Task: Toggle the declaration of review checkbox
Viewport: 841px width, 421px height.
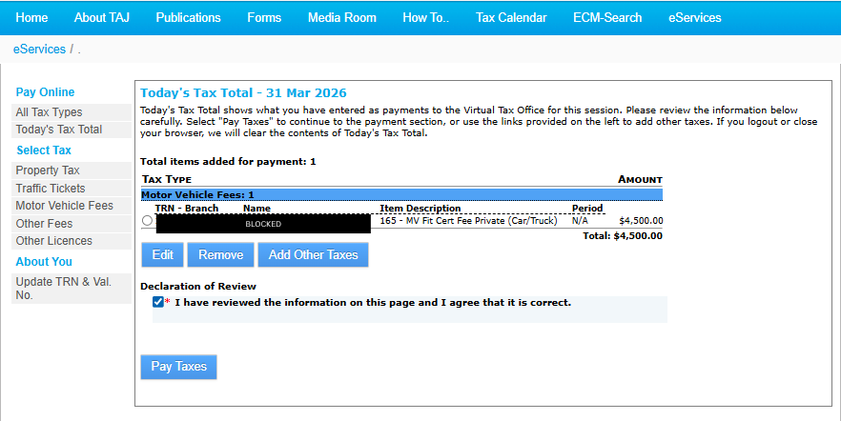Action: coord(158,302)
